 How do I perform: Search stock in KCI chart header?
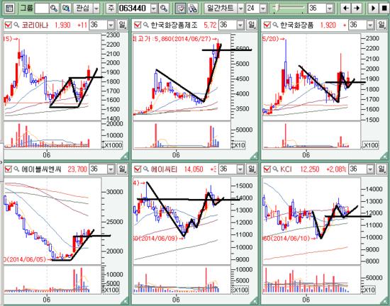click(275, 169)
